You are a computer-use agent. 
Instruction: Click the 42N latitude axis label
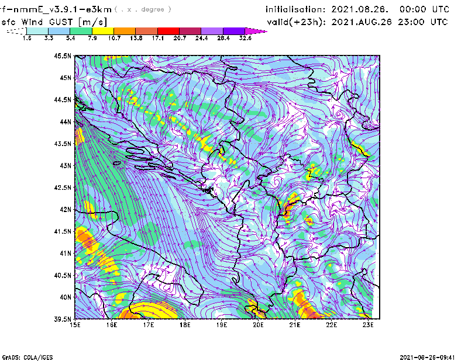tap(66, 210)
